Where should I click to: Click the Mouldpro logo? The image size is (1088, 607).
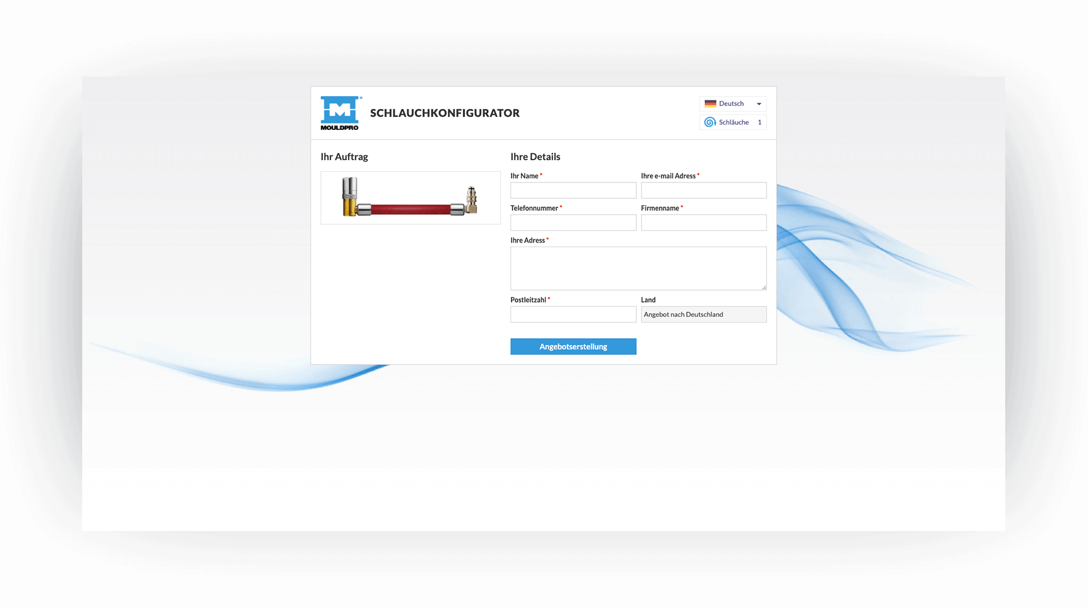[x=340, y=113]
